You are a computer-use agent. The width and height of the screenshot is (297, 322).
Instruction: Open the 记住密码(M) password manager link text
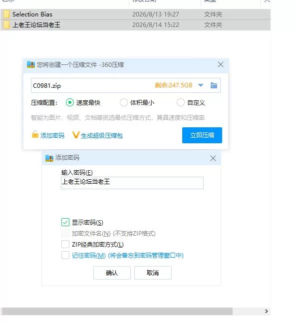pos(128,256)
